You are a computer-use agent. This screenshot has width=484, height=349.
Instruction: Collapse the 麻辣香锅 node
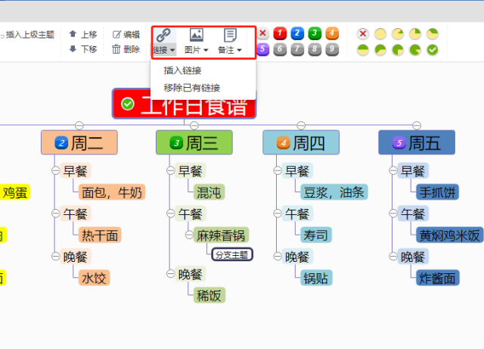pyautogui.click(x=190, y=235)
